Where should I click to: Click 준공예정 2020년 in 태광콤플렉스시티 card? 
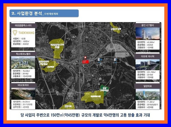pyautogui.click(x=21, y=44)
